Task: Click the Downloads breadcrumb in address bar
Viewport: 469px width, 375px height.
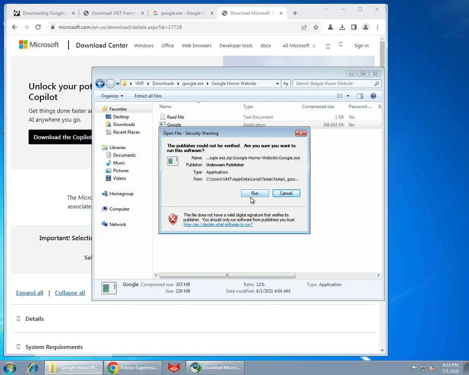Action: point(163,83)
